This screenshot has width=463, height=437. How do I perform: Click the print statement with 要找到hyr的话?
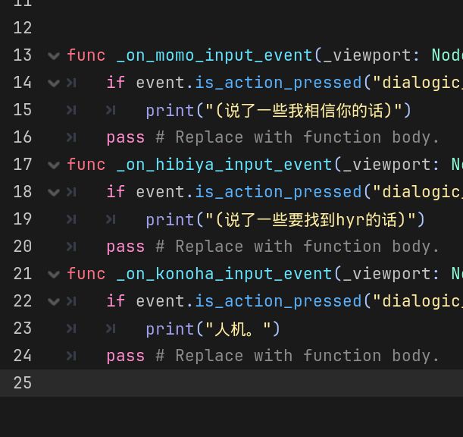click(x=285, y=220)
